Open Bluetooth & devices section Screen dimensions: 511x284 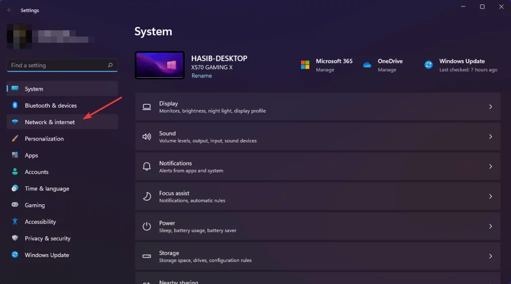(62, 105)
